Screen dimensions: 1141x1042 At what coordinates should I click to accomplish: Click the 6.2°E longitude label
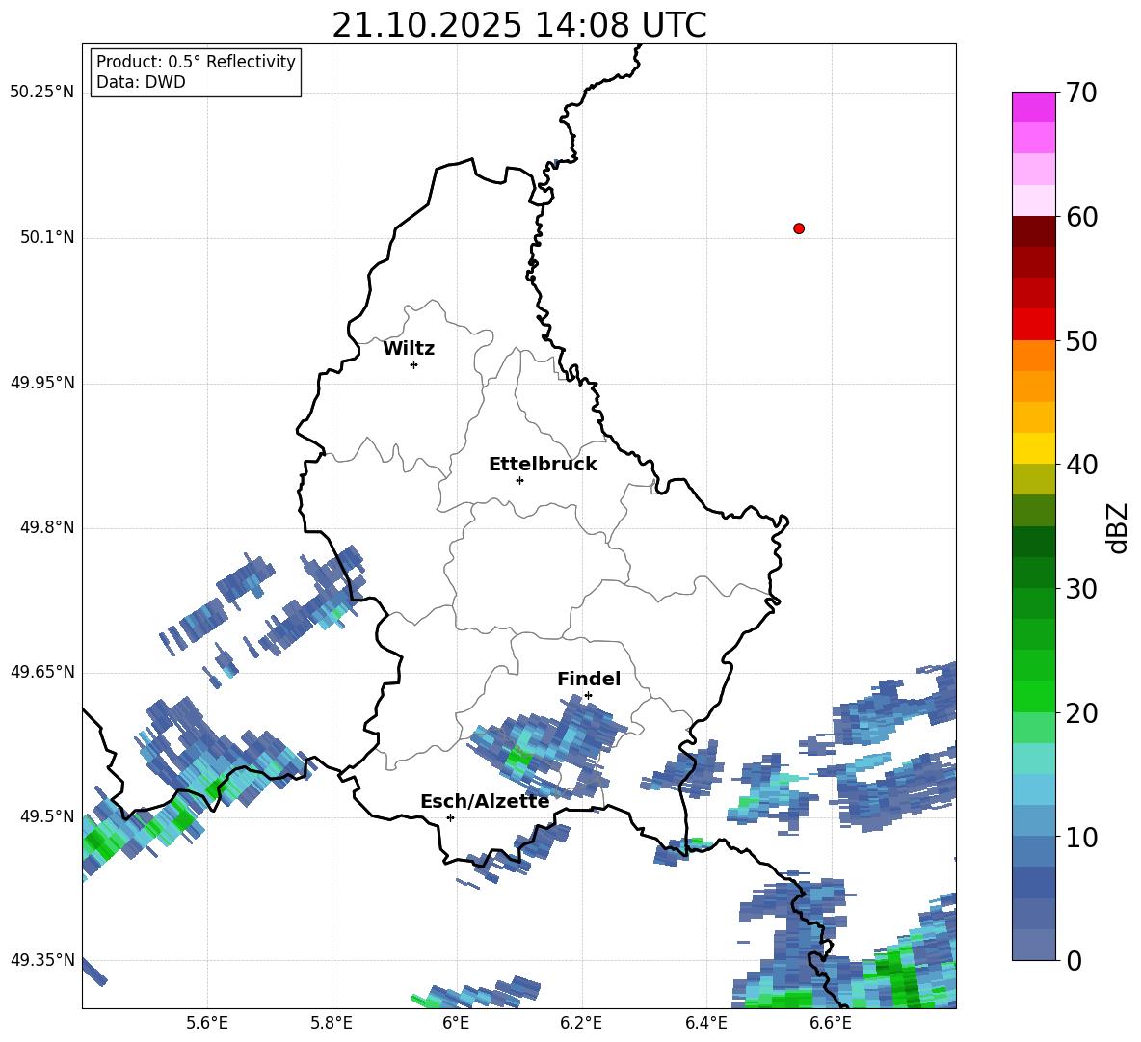pyautogui.click(x=581, y=1023)
